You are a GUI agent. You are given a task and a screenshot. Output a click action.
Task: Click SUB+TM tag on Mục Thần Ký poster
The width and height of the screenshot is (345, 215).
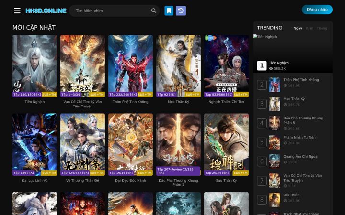(193, 95)
